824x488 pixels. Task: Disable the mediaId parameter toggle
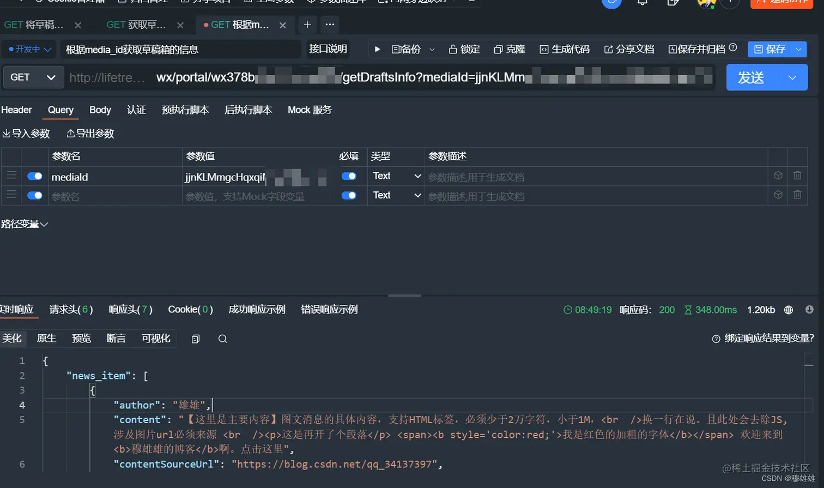34,176
